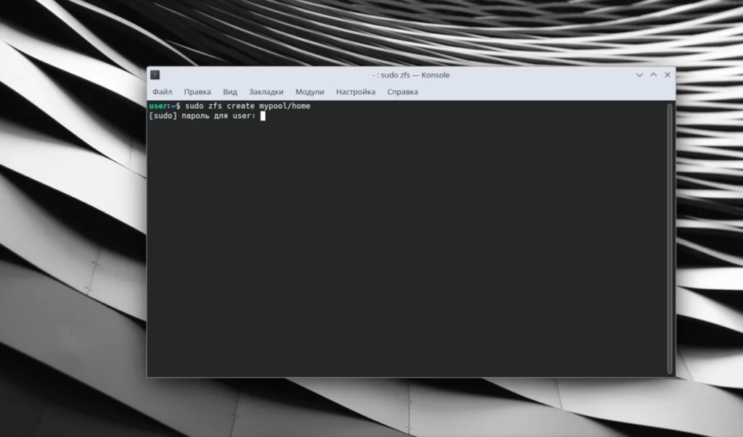This screenshot has width=743, height=437.
Task: Open the Закладки menu
Action: (266, 92)
